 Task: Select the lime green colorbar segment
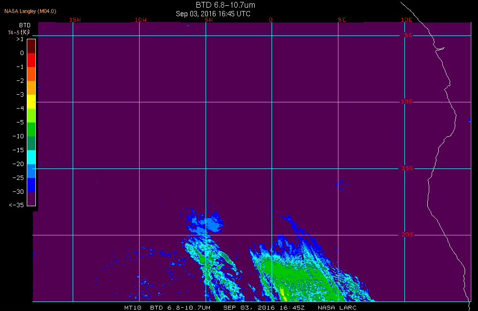(x=32, y=115)
